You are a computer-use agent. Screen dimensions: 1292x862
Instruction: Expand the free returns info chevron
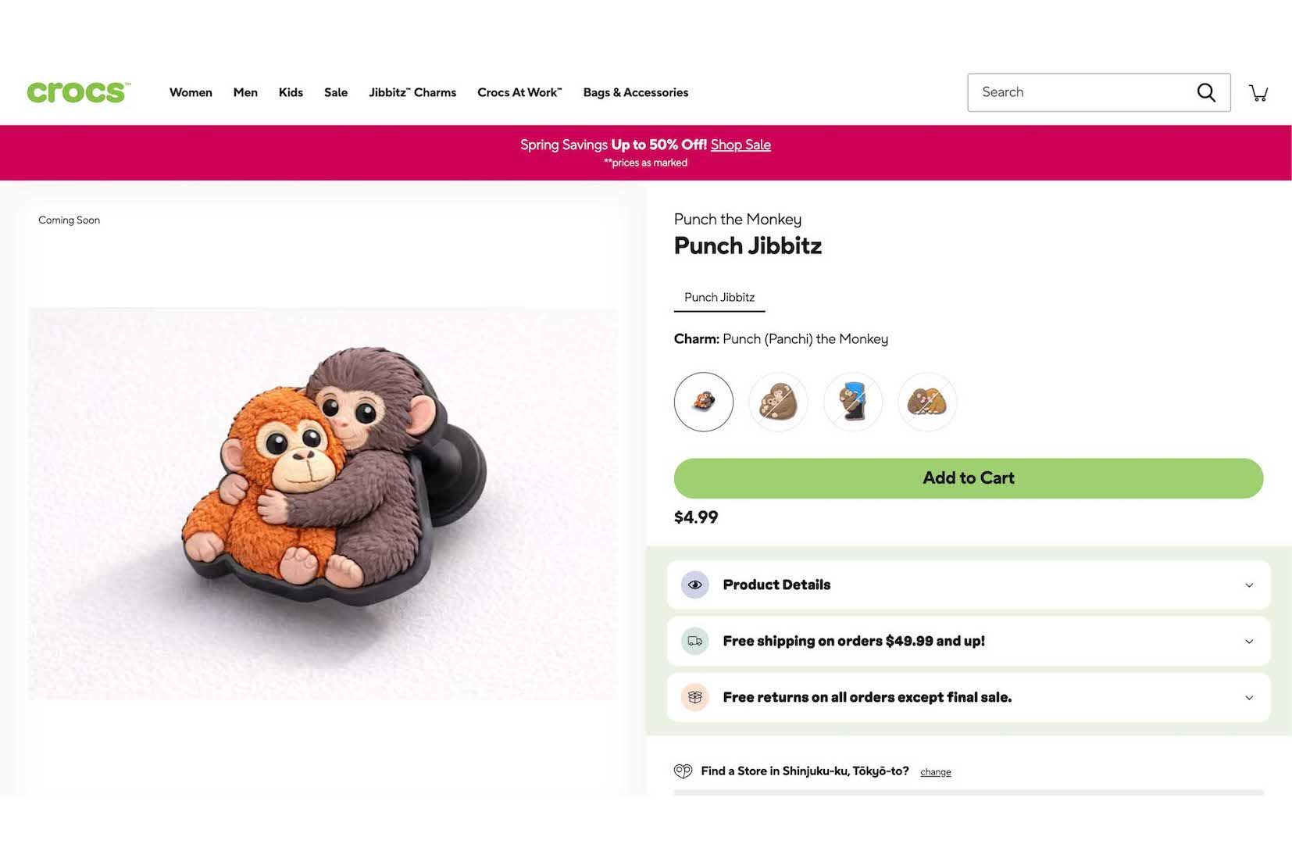[x=1248, y=698]
